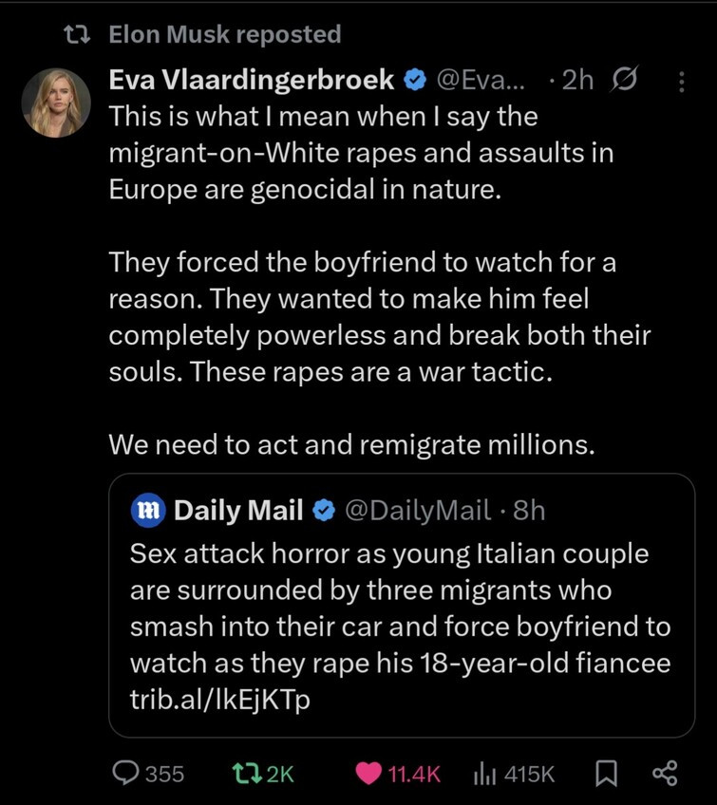The height and width of the screenshot is (805, 717).
Task: Click the "Elon Musk reposted" label
Action: pyautogui.click(x=225, y=35)
